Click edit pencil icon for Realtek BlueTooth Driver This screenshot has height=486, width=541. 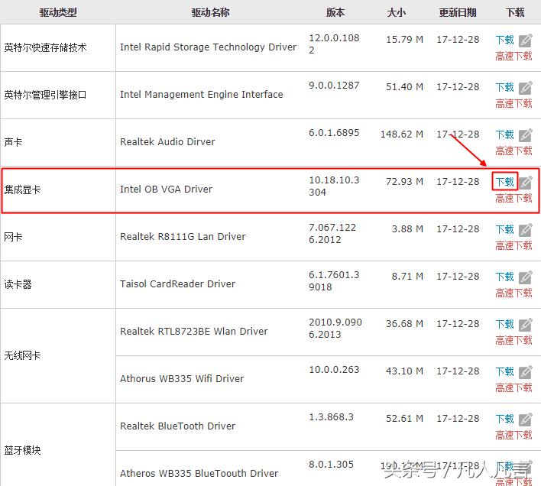pyautogui.click(x=526, y=419)
